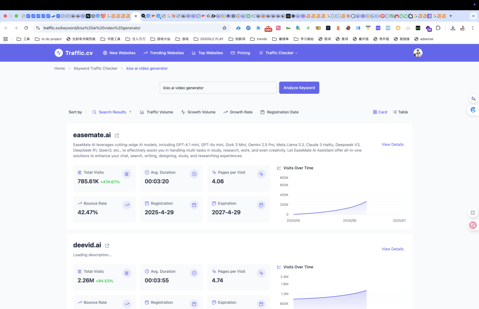Open the 'to do project' bookmark folder
This screenshot has height=309, width=479.
click(48, 39)
